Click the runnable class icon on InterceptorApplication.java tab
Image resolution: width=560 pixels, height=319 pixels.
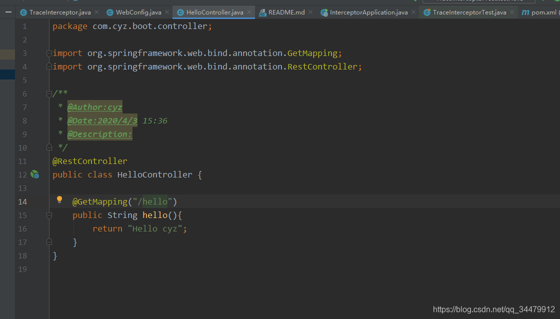point(324,13)
